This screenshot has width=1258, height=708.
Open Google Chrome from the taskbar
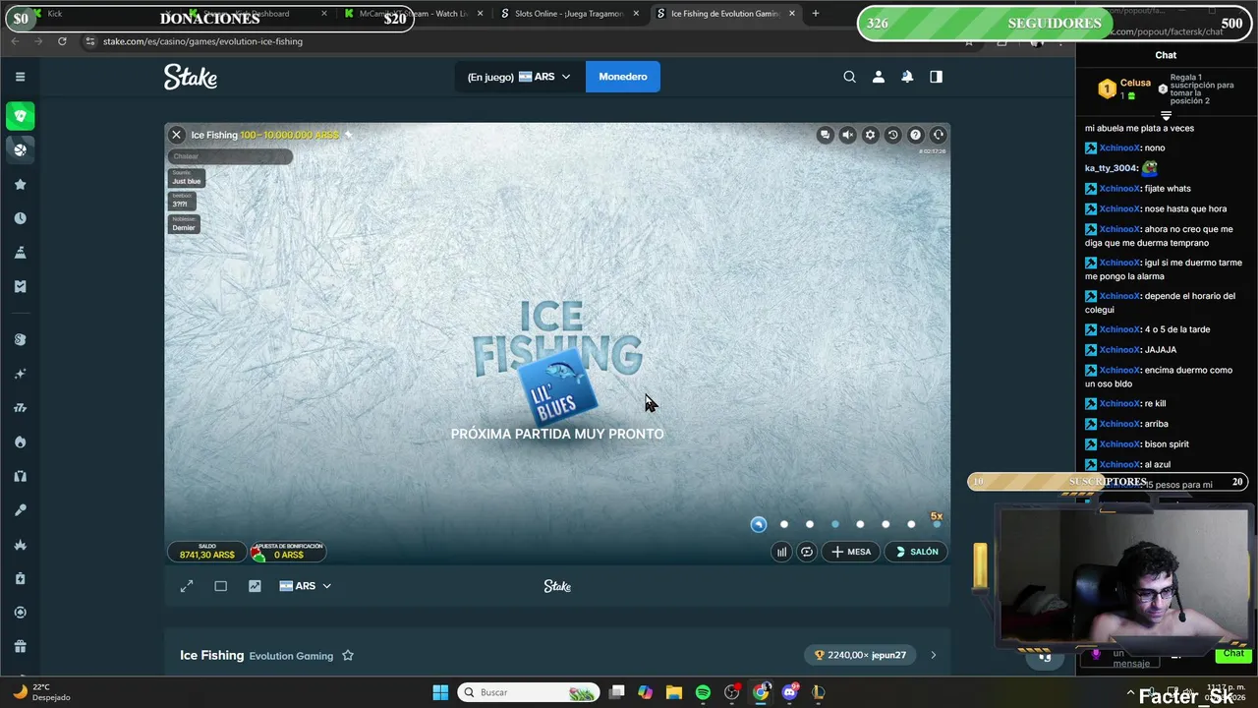[761, 692]
